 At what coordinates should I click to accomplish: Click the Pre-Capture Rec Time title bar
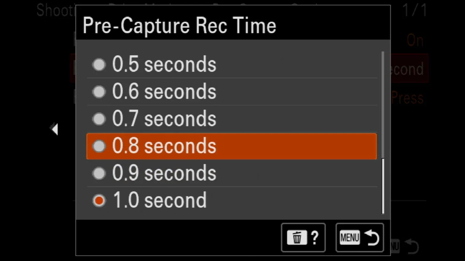click(x=180, y=25)
